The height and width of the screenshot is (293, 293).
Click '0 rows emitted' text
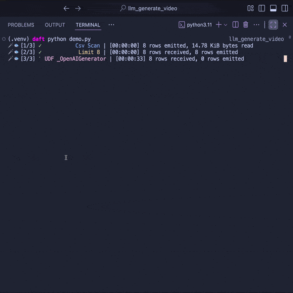pos(223,59)
